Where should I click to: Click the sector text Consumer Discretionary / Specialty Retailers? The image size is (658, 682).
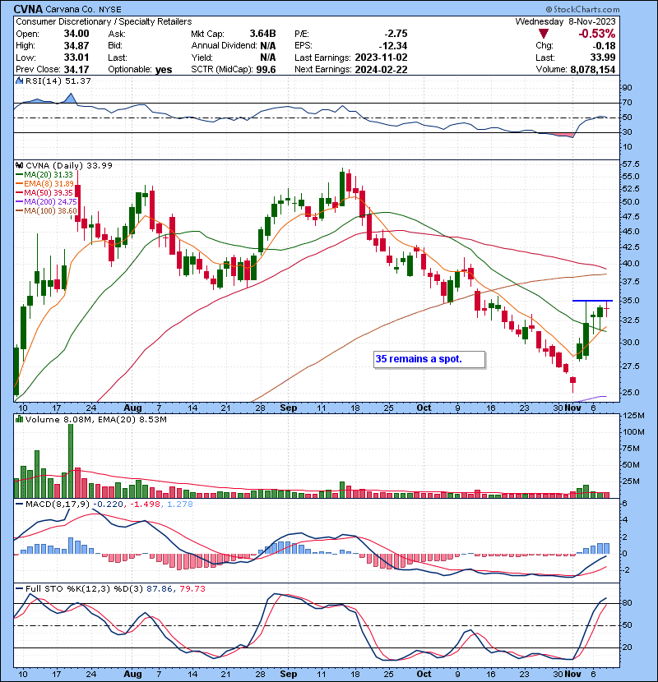click(x=104, y=21)
